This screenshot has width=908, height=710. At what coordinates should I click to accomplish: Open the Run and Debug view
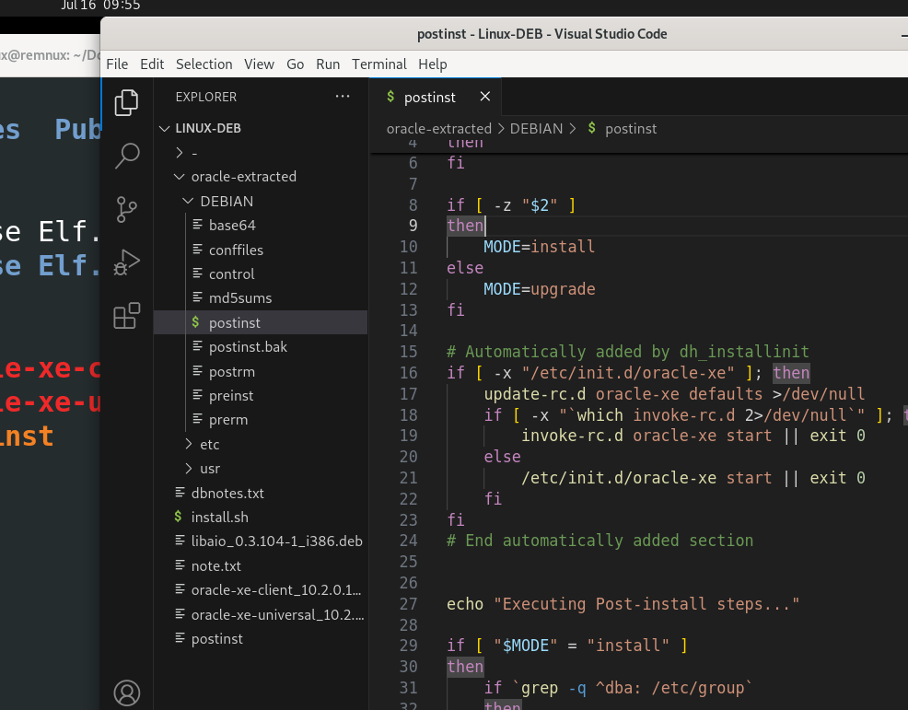coord(126,262)
